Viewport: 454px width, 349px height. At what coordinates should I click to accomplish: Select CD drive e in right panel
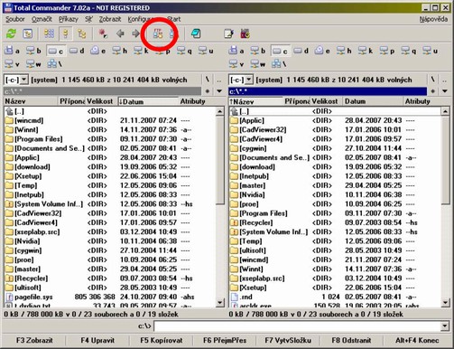click(x=323, y=51)
